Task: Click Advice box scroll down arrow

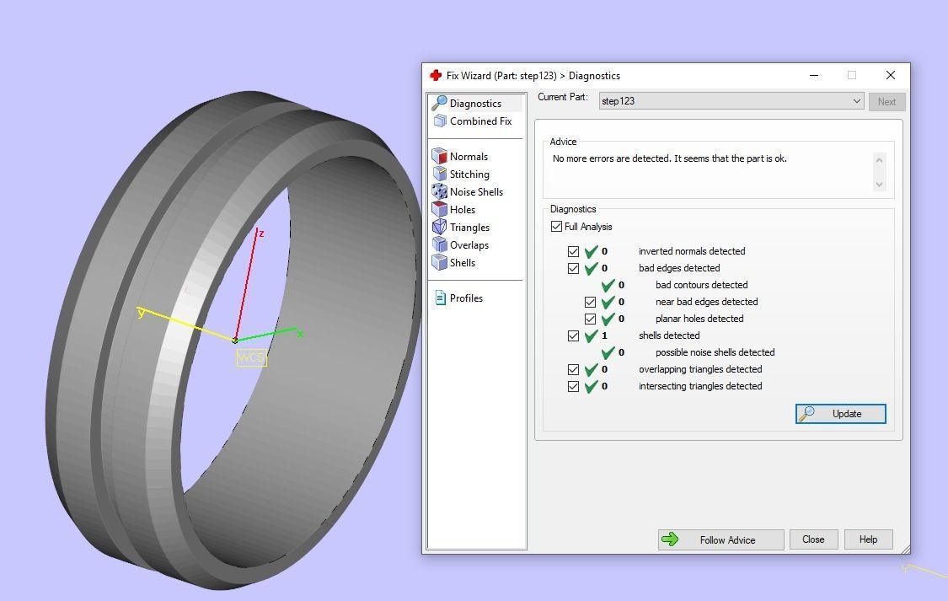Action: pos(880,185)
